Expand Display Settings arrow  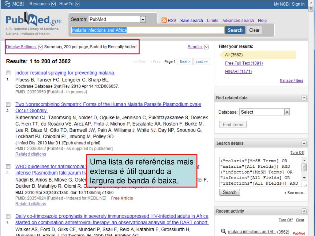point(40,47)
